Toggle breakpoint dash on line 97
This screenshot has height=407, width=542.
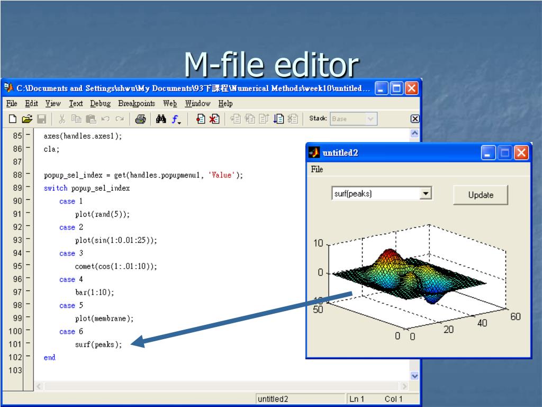[x=28, y=291]
